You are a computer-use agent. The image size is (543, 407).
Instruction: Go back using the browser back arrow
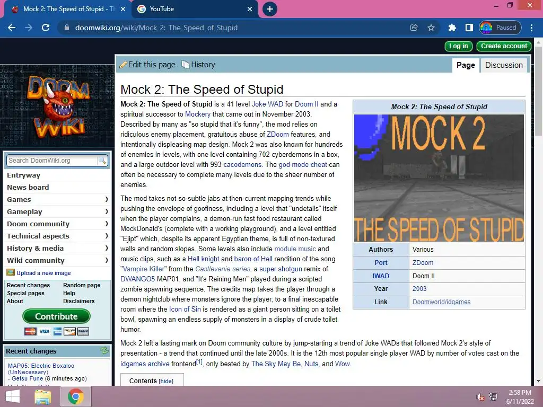[12, 28]
